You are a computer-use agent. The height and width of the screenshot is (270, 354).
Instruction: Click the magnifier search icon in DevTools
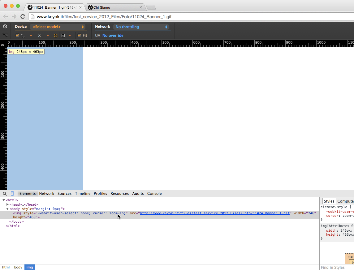click(5, 194)
